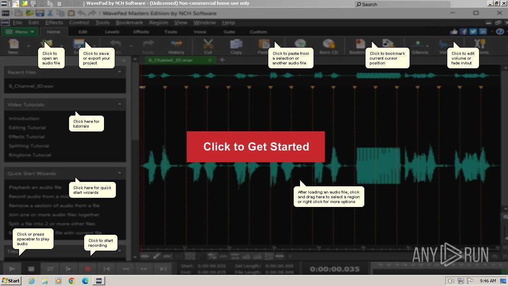Image resolution: width=508 pixels, height=286 pixels.
Task: Open the Region menu
Action: point(158,23)
